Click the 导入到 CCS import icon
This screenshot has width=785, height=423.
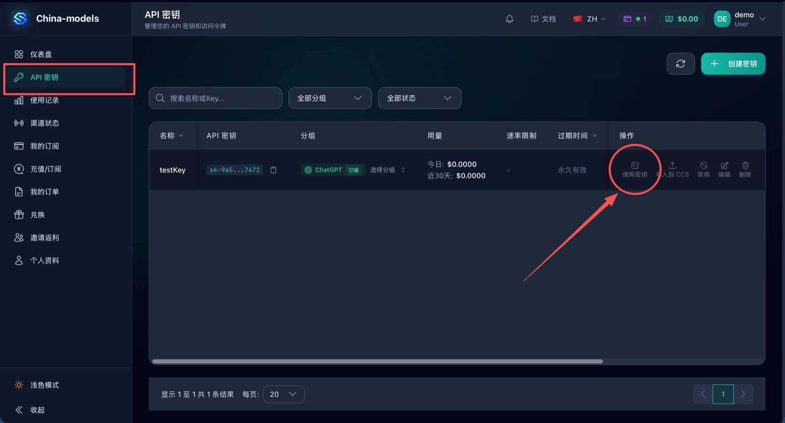pyautogui.click(x=673, y=170)
